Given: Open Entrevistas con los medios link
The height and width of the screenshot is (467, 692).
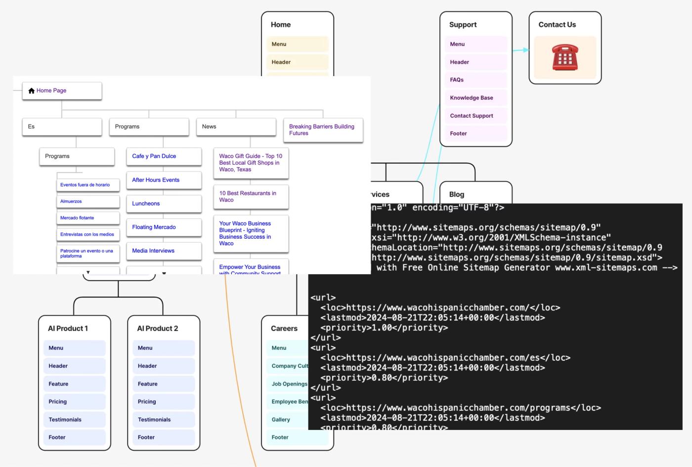Looking at the screenshot, I should pyautogui.click(x=88, y=235).
